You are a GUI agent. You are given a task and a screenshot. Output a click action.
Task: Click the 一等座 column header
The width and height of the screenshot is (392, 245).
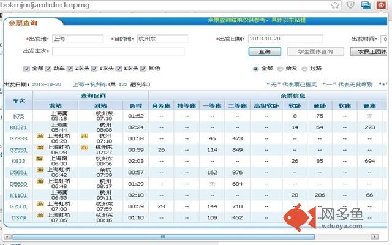pos(212,105)
